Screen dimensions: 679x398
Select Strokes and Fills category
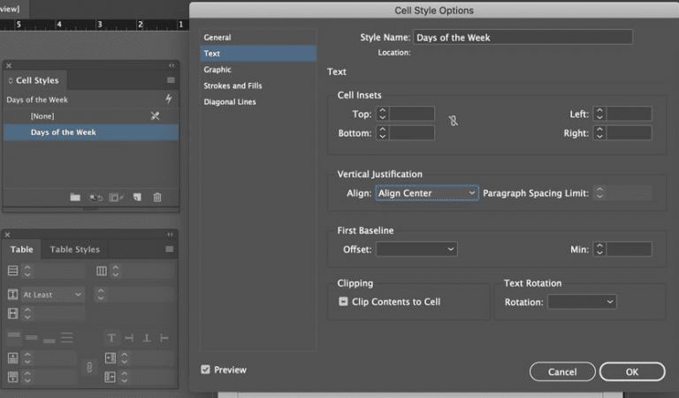233,86
